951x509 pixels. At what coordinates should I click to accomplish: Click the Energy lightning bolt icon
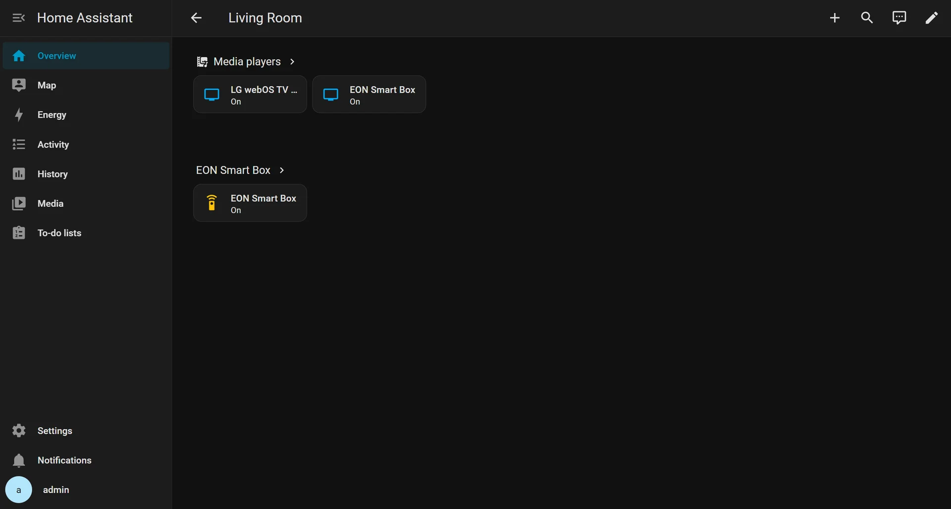tap(19, 115)
